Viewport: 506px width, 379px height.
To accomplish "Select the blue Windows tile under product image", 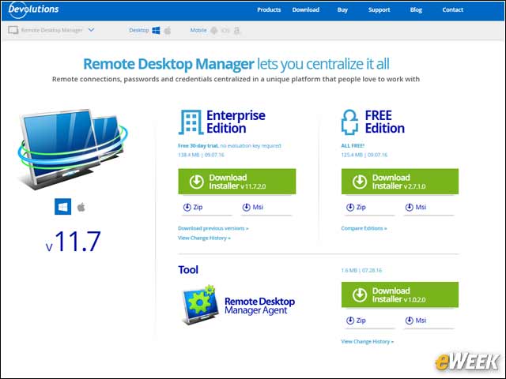I will (x=62, y=207).
